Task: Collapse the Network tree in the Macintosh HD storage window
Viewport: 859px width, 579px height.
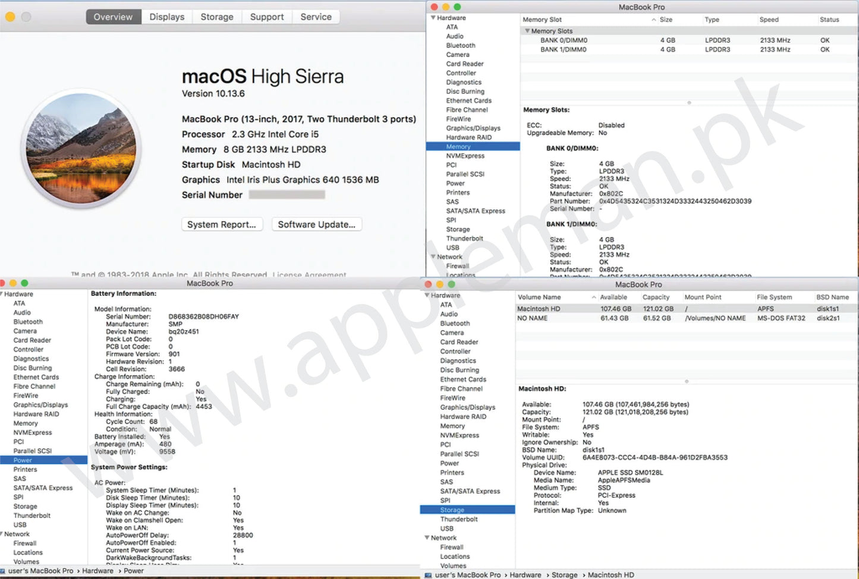Action: [x=427, y=537]
